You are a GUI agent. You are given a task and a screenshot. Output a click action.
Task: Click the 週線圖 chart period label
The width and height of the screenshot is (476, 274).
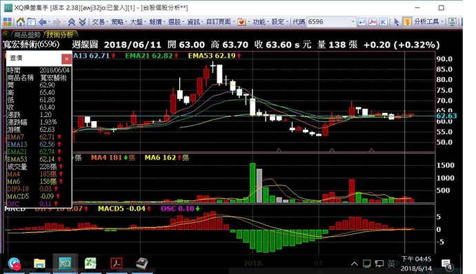pyautogui.click(x=85, y=45)
